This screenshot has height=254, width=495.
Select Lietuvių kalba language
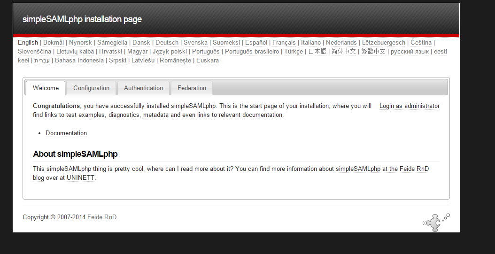tap(75, 52)
